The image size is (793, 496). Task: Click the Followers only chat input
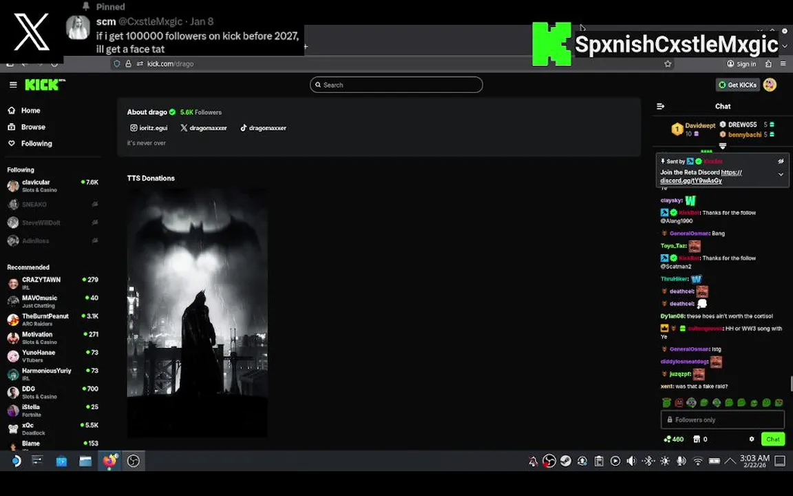click(x=722, y=420)
